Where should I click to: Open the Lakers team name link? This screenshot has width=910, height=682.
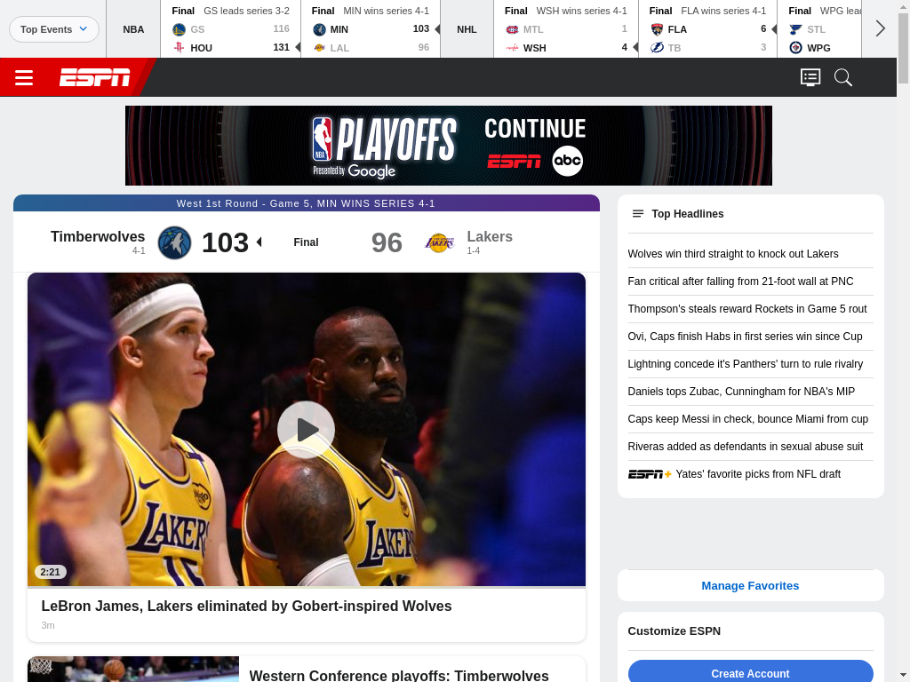pos(490,236)
